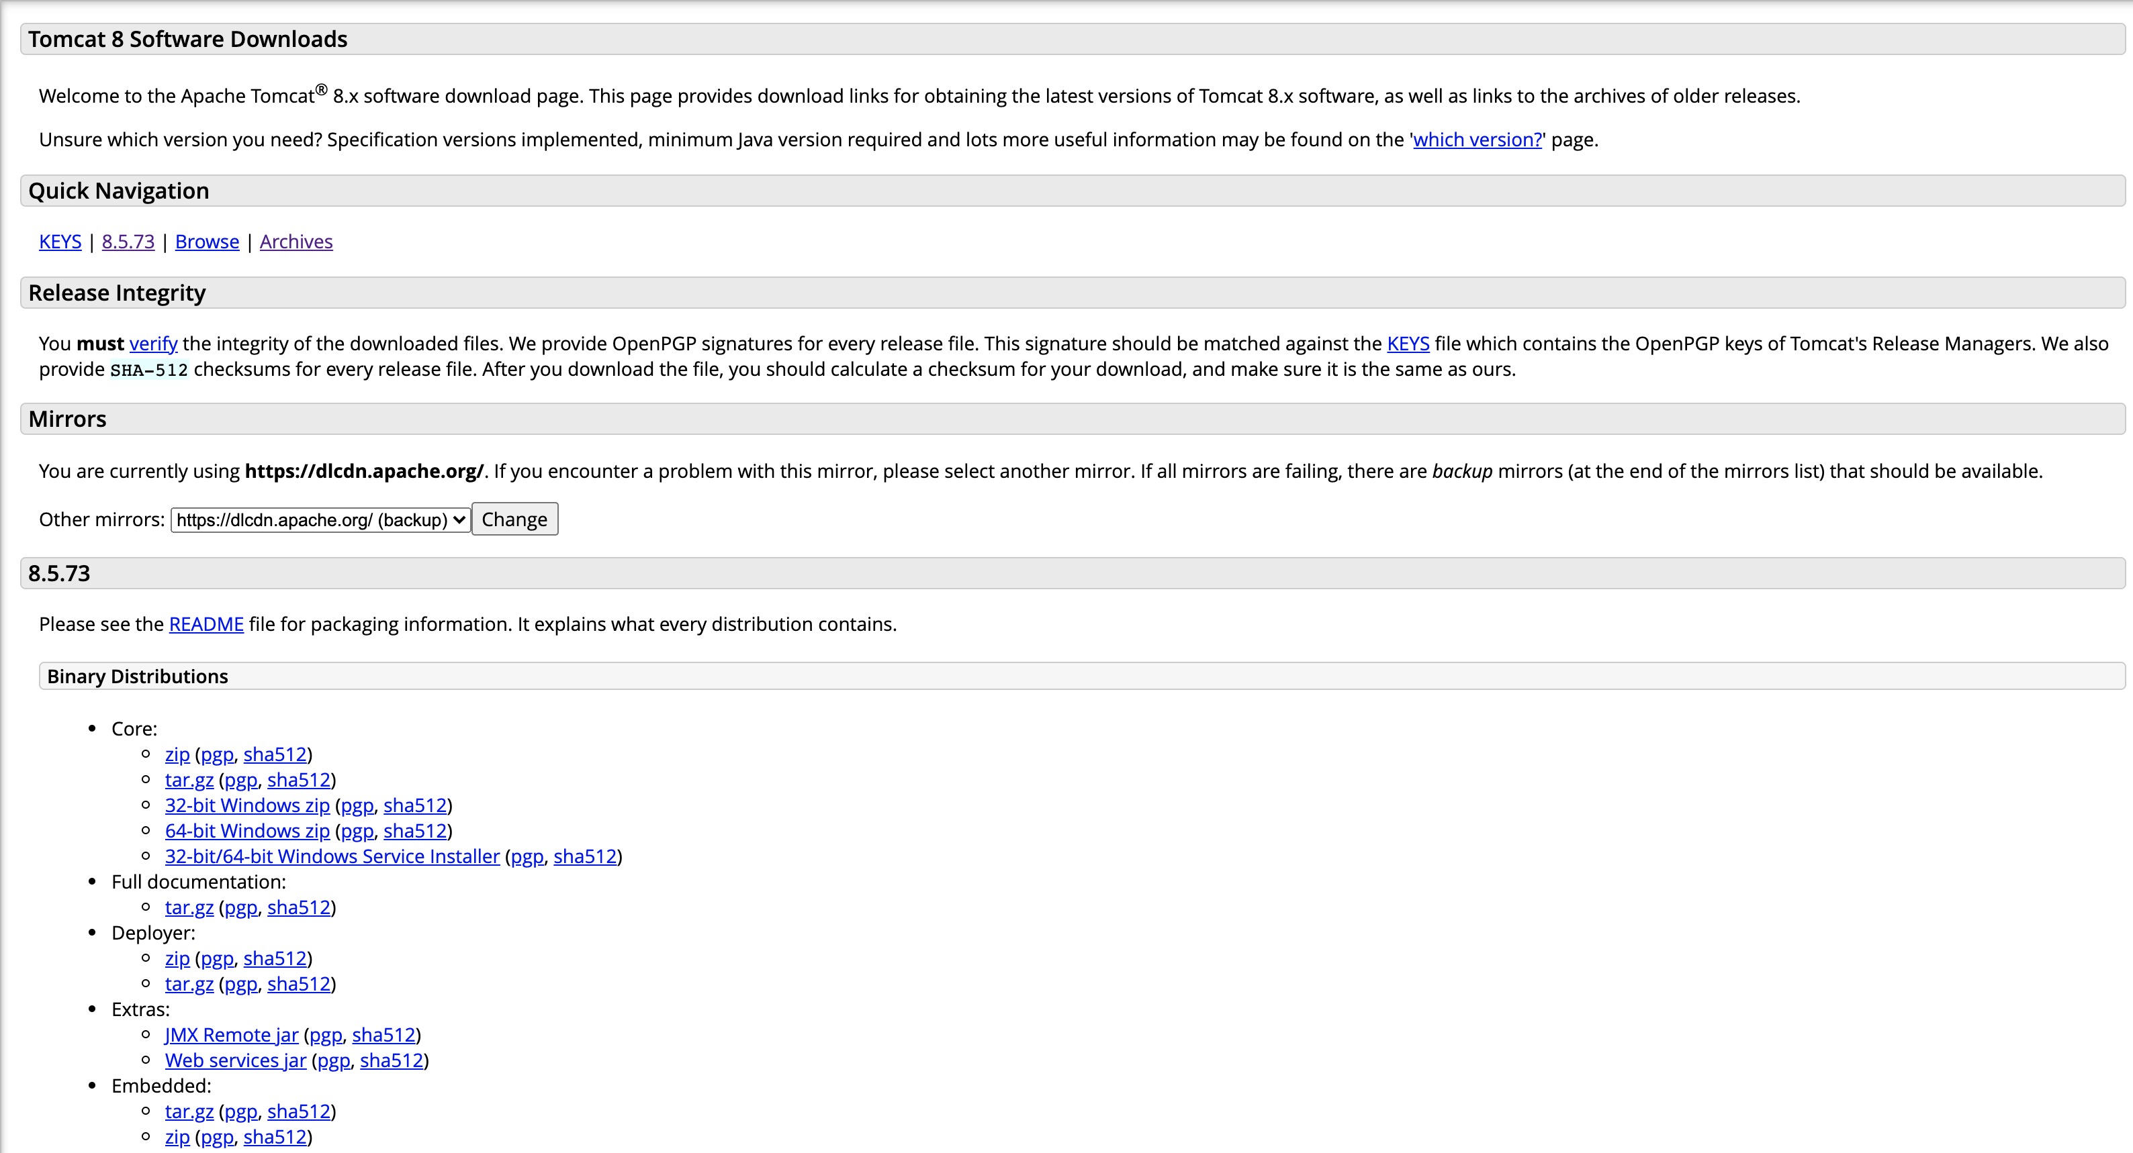
Task: Open the README file link
Action: click(x=206, y=624)
